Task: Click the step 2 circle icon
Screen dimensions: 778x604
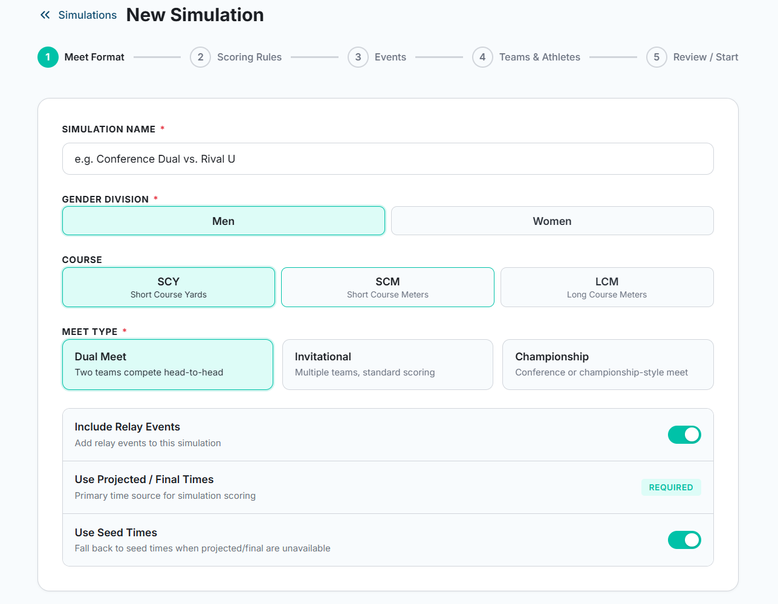Action: [200, 57]
